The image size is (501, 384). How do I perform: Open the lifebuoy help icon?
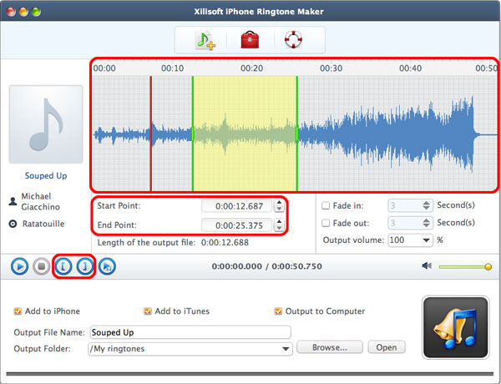click(x=293, y=39)
